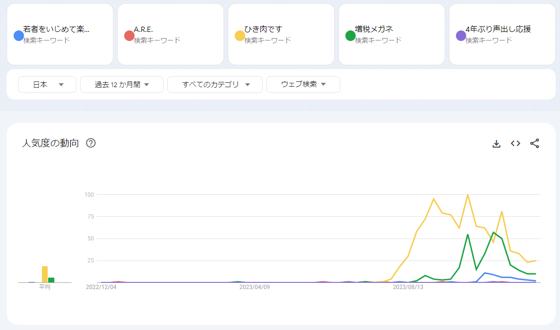Expand the ウェブ検索 search type dropdown

[x=303, y=84]
